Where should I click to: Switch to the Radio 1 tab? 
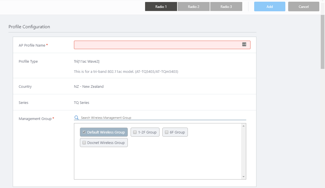tap(161, 6)
